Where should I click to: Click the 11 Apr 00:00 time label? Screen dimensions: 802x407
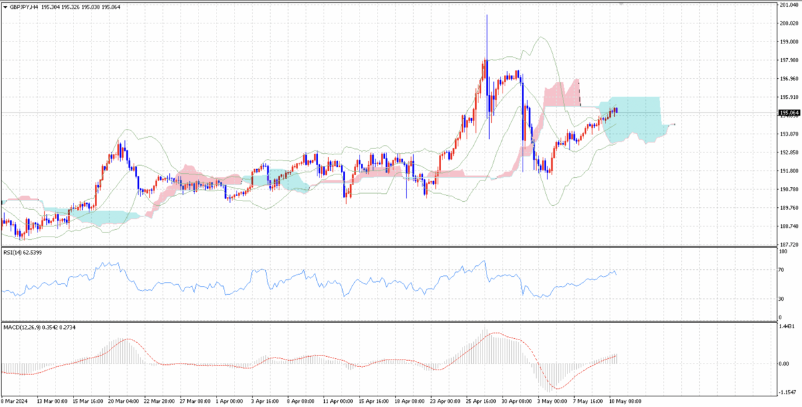pyautogui.click(x=338, y=402)
